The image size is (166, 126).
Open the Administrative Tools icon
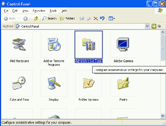pyautogui.click(x=89, y=44)
